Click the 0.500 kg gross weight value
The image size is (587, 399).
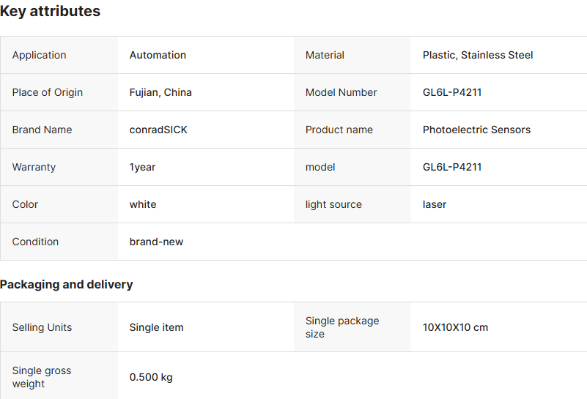[151, 377]
